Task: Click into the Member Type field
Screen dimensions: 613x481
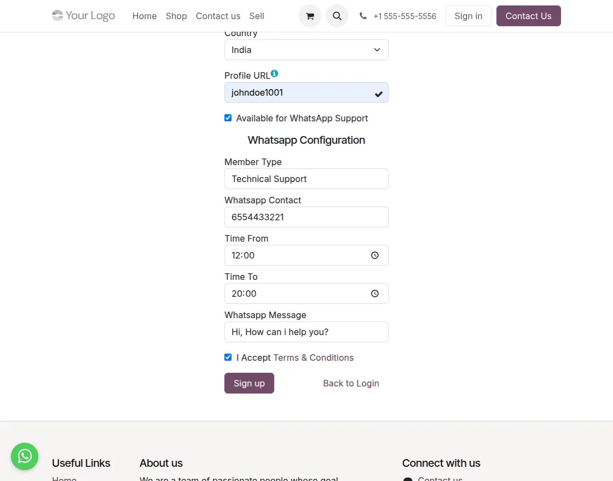Action: tap(307, 179)
